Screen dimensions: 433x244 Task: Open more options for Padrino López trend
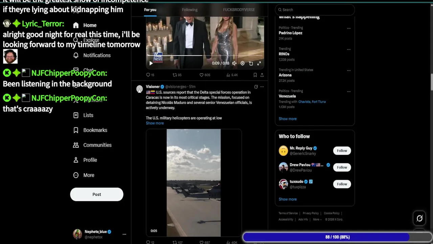pyautogui.click(x=349, y=28)
